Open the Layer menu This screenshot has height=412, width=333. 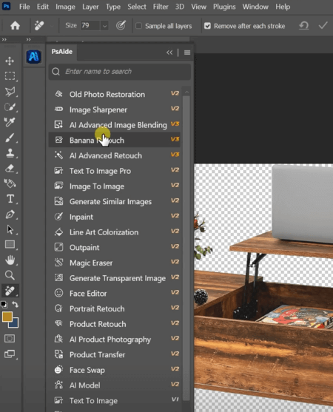(90, 7)
